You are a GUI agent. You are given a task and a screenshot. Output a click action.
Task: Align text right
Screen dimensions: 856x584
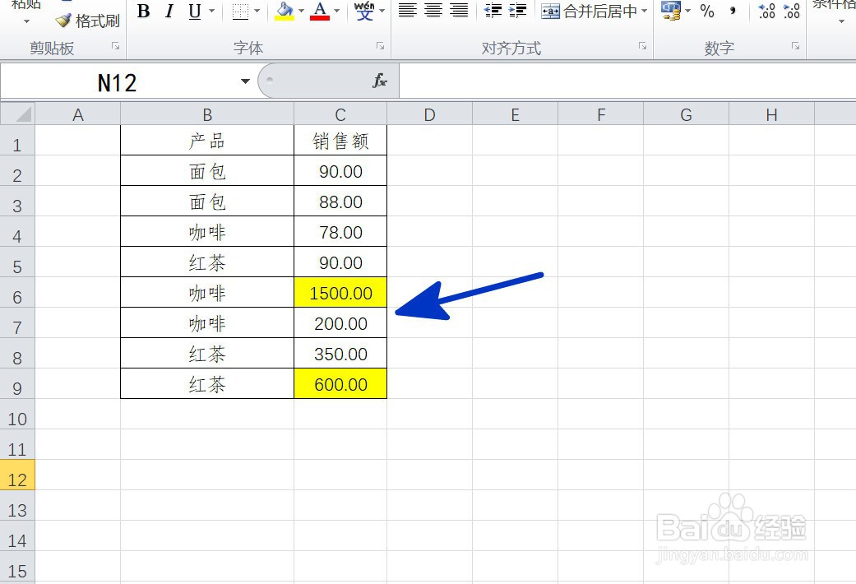click(459, 11)
